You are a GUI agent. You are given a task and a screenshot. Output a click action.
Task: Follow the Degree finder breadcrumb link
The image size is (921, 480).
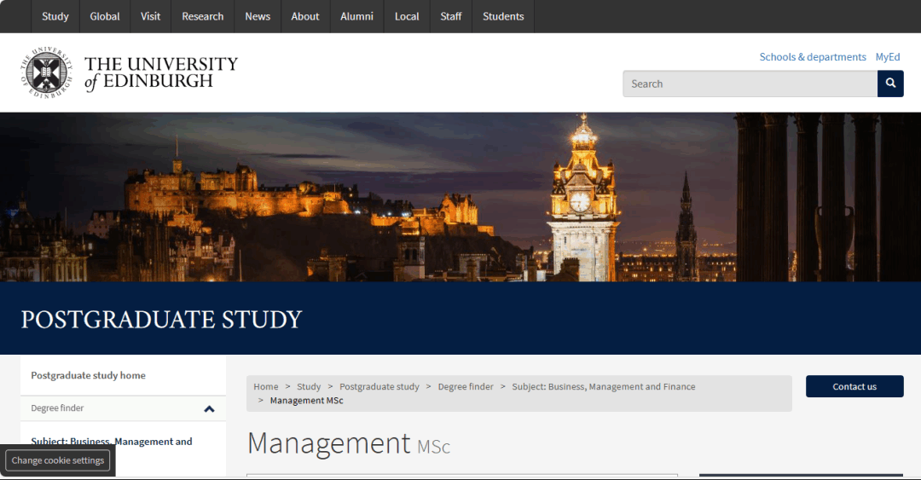(466, 387)
